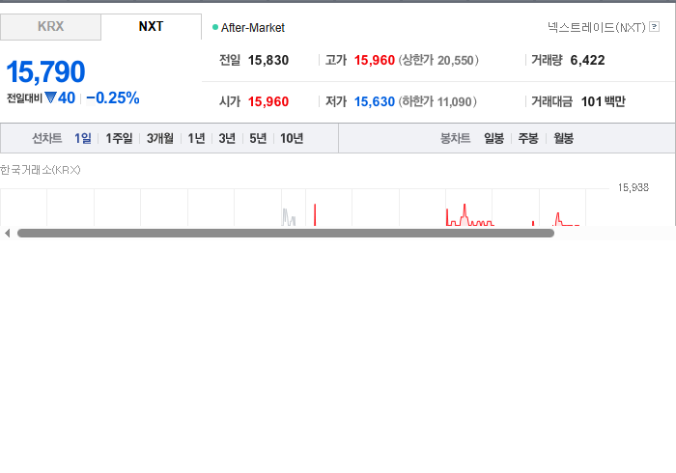Click the 넥스트레이드(NXT) label

597,27
